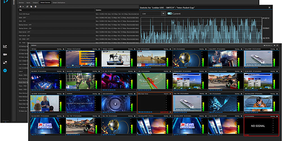Image resolution: width=282 pixels, height=141 pixels.
Task: Switch to the Services tab
Action: coord(21,2)
